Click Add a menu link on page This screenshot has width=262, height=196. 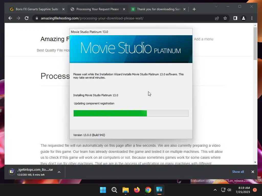click(x=203, y=39)
